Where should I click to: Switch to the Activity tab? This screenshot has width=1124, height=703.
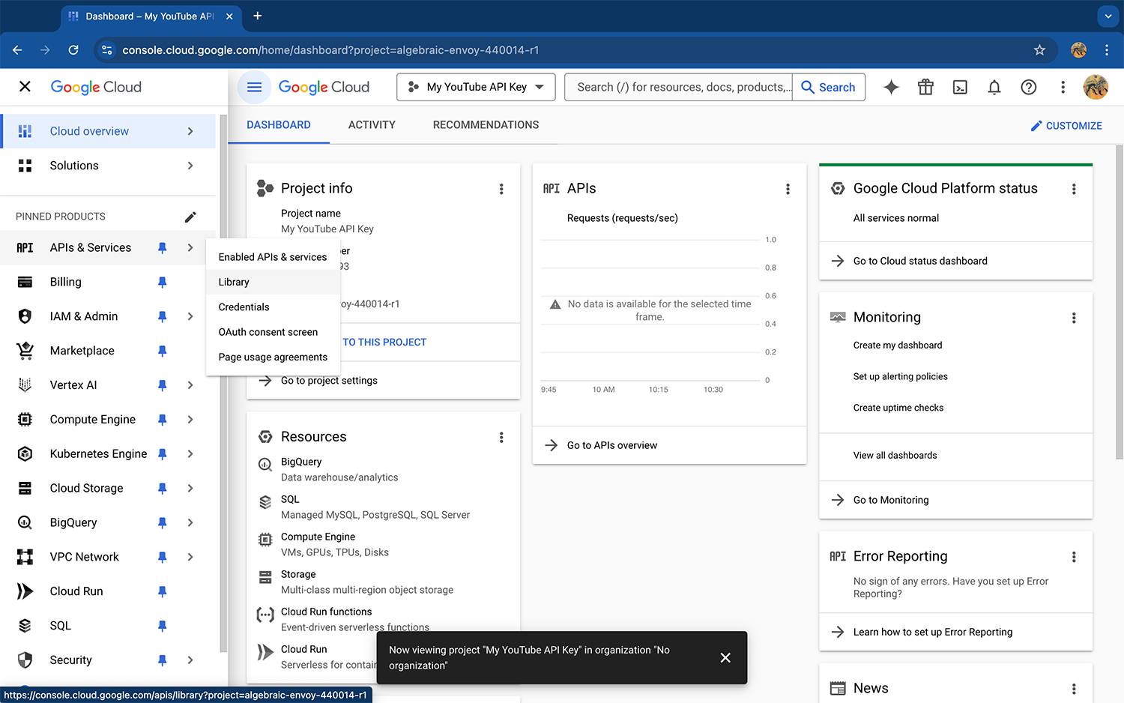pos(372,125)
